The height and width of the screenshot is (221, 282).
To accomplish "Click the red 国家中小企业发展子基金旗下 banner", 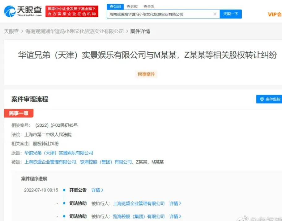I will pyautogui.click(x=72, y=11).
